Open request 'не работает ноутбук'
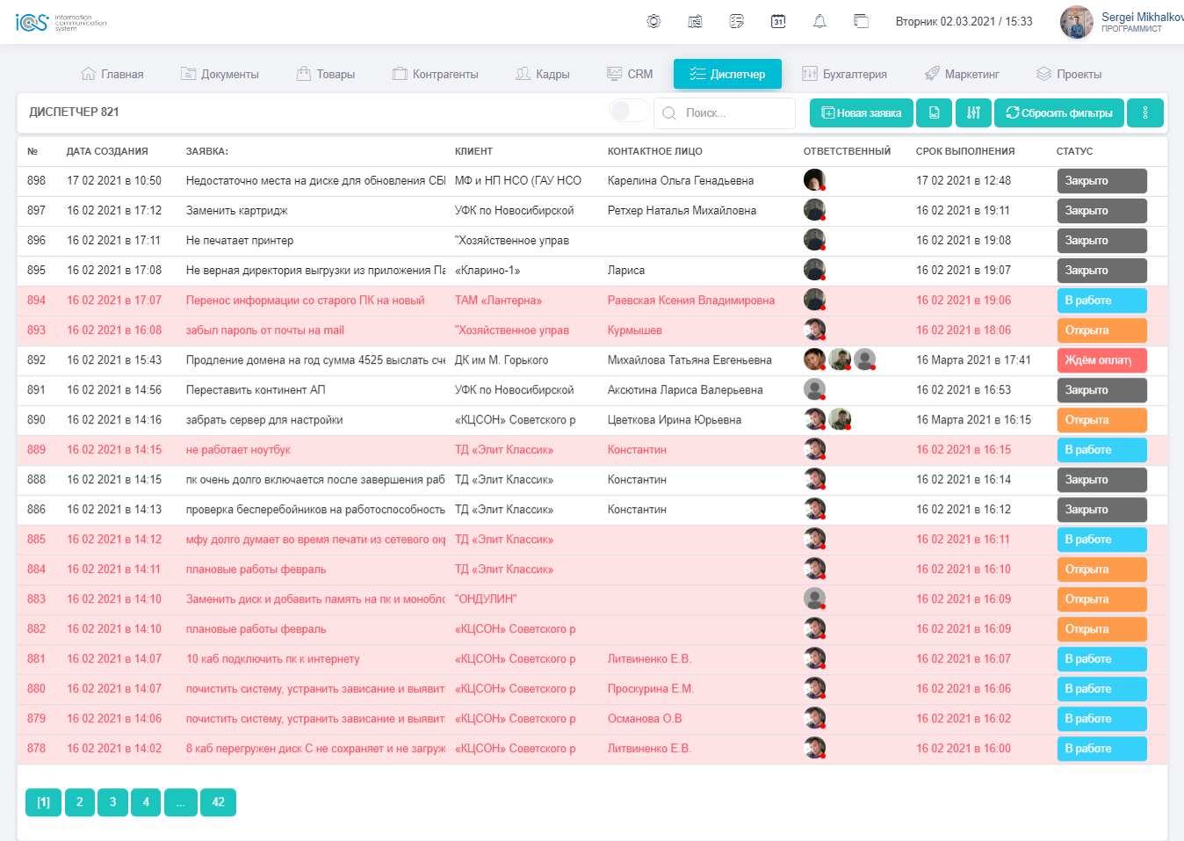Screen dimensions: 1184x841 click(x=238, y=449)
